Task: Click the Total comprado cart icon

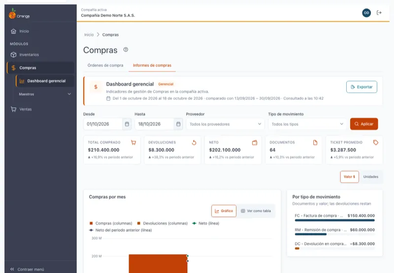Action: click(x=133, y=143)
